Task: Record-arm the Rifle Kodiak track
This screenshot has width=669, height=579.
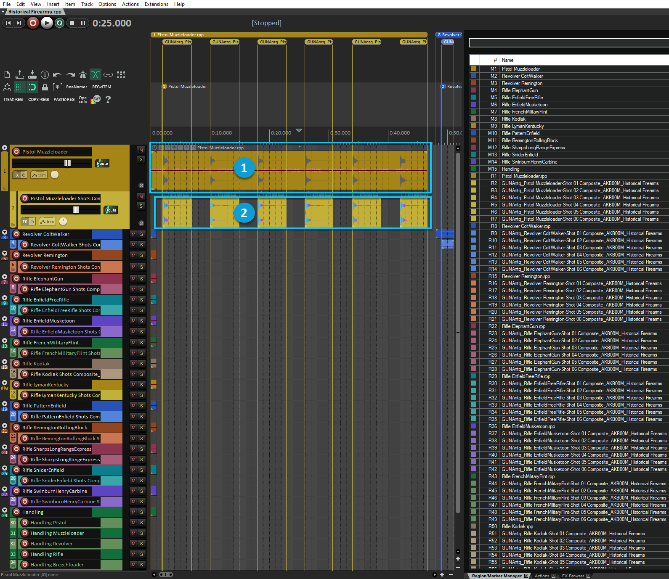Action: [x=16, y=364]
